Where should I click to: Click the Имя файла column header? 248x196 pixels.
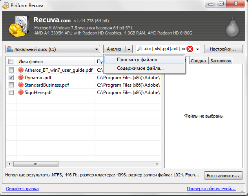[x=55, y=61]
